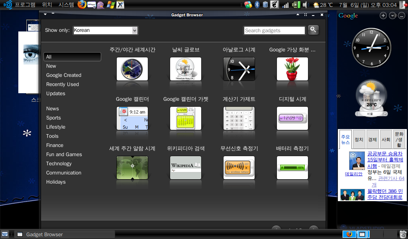This screenshot has width=408, height=239.
Task: Choose the 아날로그 시계 analog clock gadget
Action: pos(239,69)
